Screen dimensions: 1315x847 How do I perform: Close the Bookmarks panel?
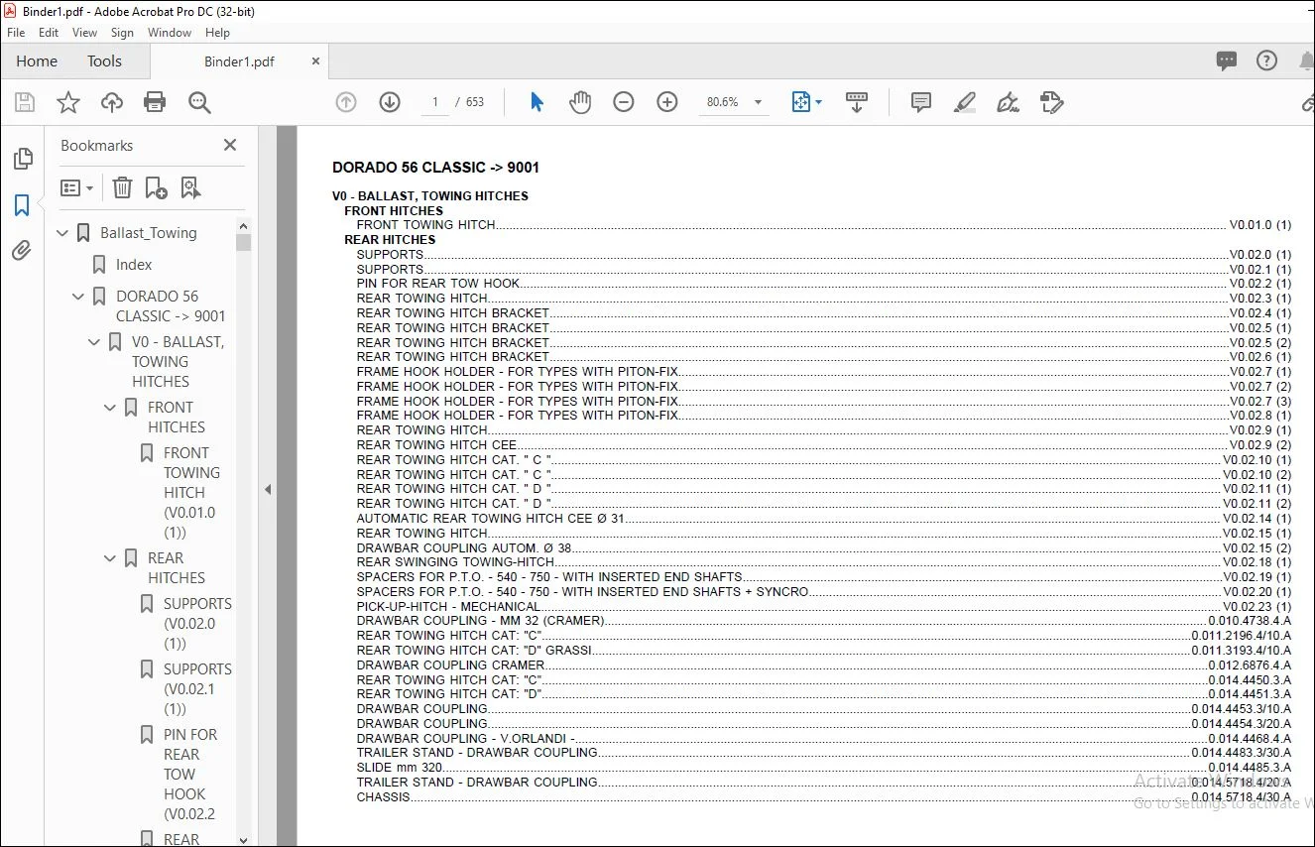point(230,145)
